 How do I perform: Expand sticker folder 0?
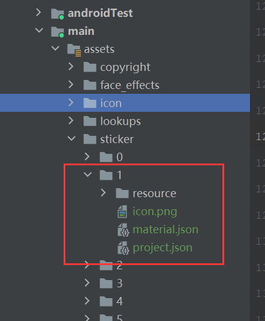click(x=87, y=156)
